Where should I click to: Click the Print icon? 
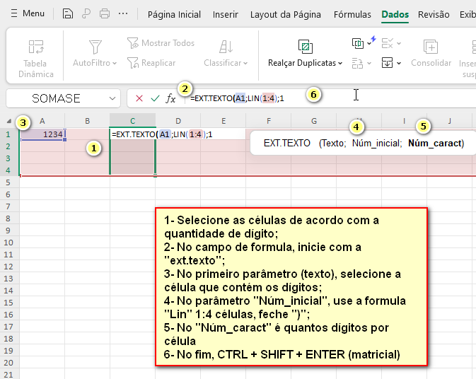(105, 13)
